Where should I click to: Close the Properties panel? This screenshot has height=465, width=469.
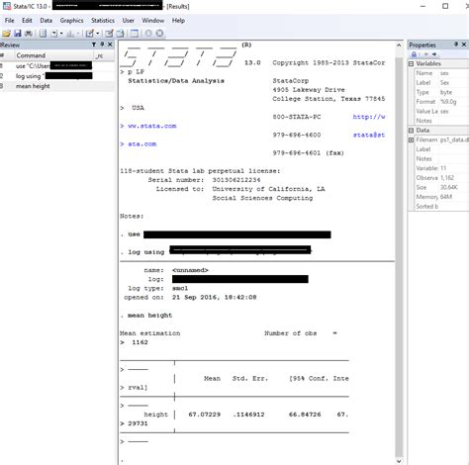464,45
